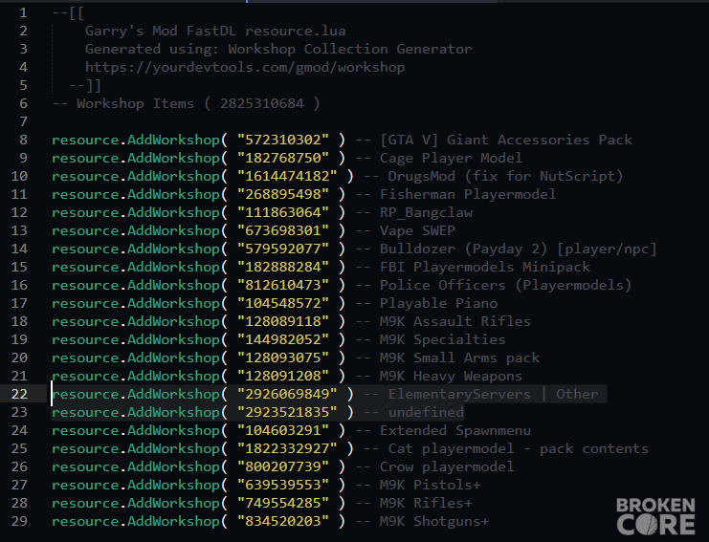Screen dimensions: 709x542
Task: Click the comment "M9K Shotguns+"
Action: [x=434, y=521]
